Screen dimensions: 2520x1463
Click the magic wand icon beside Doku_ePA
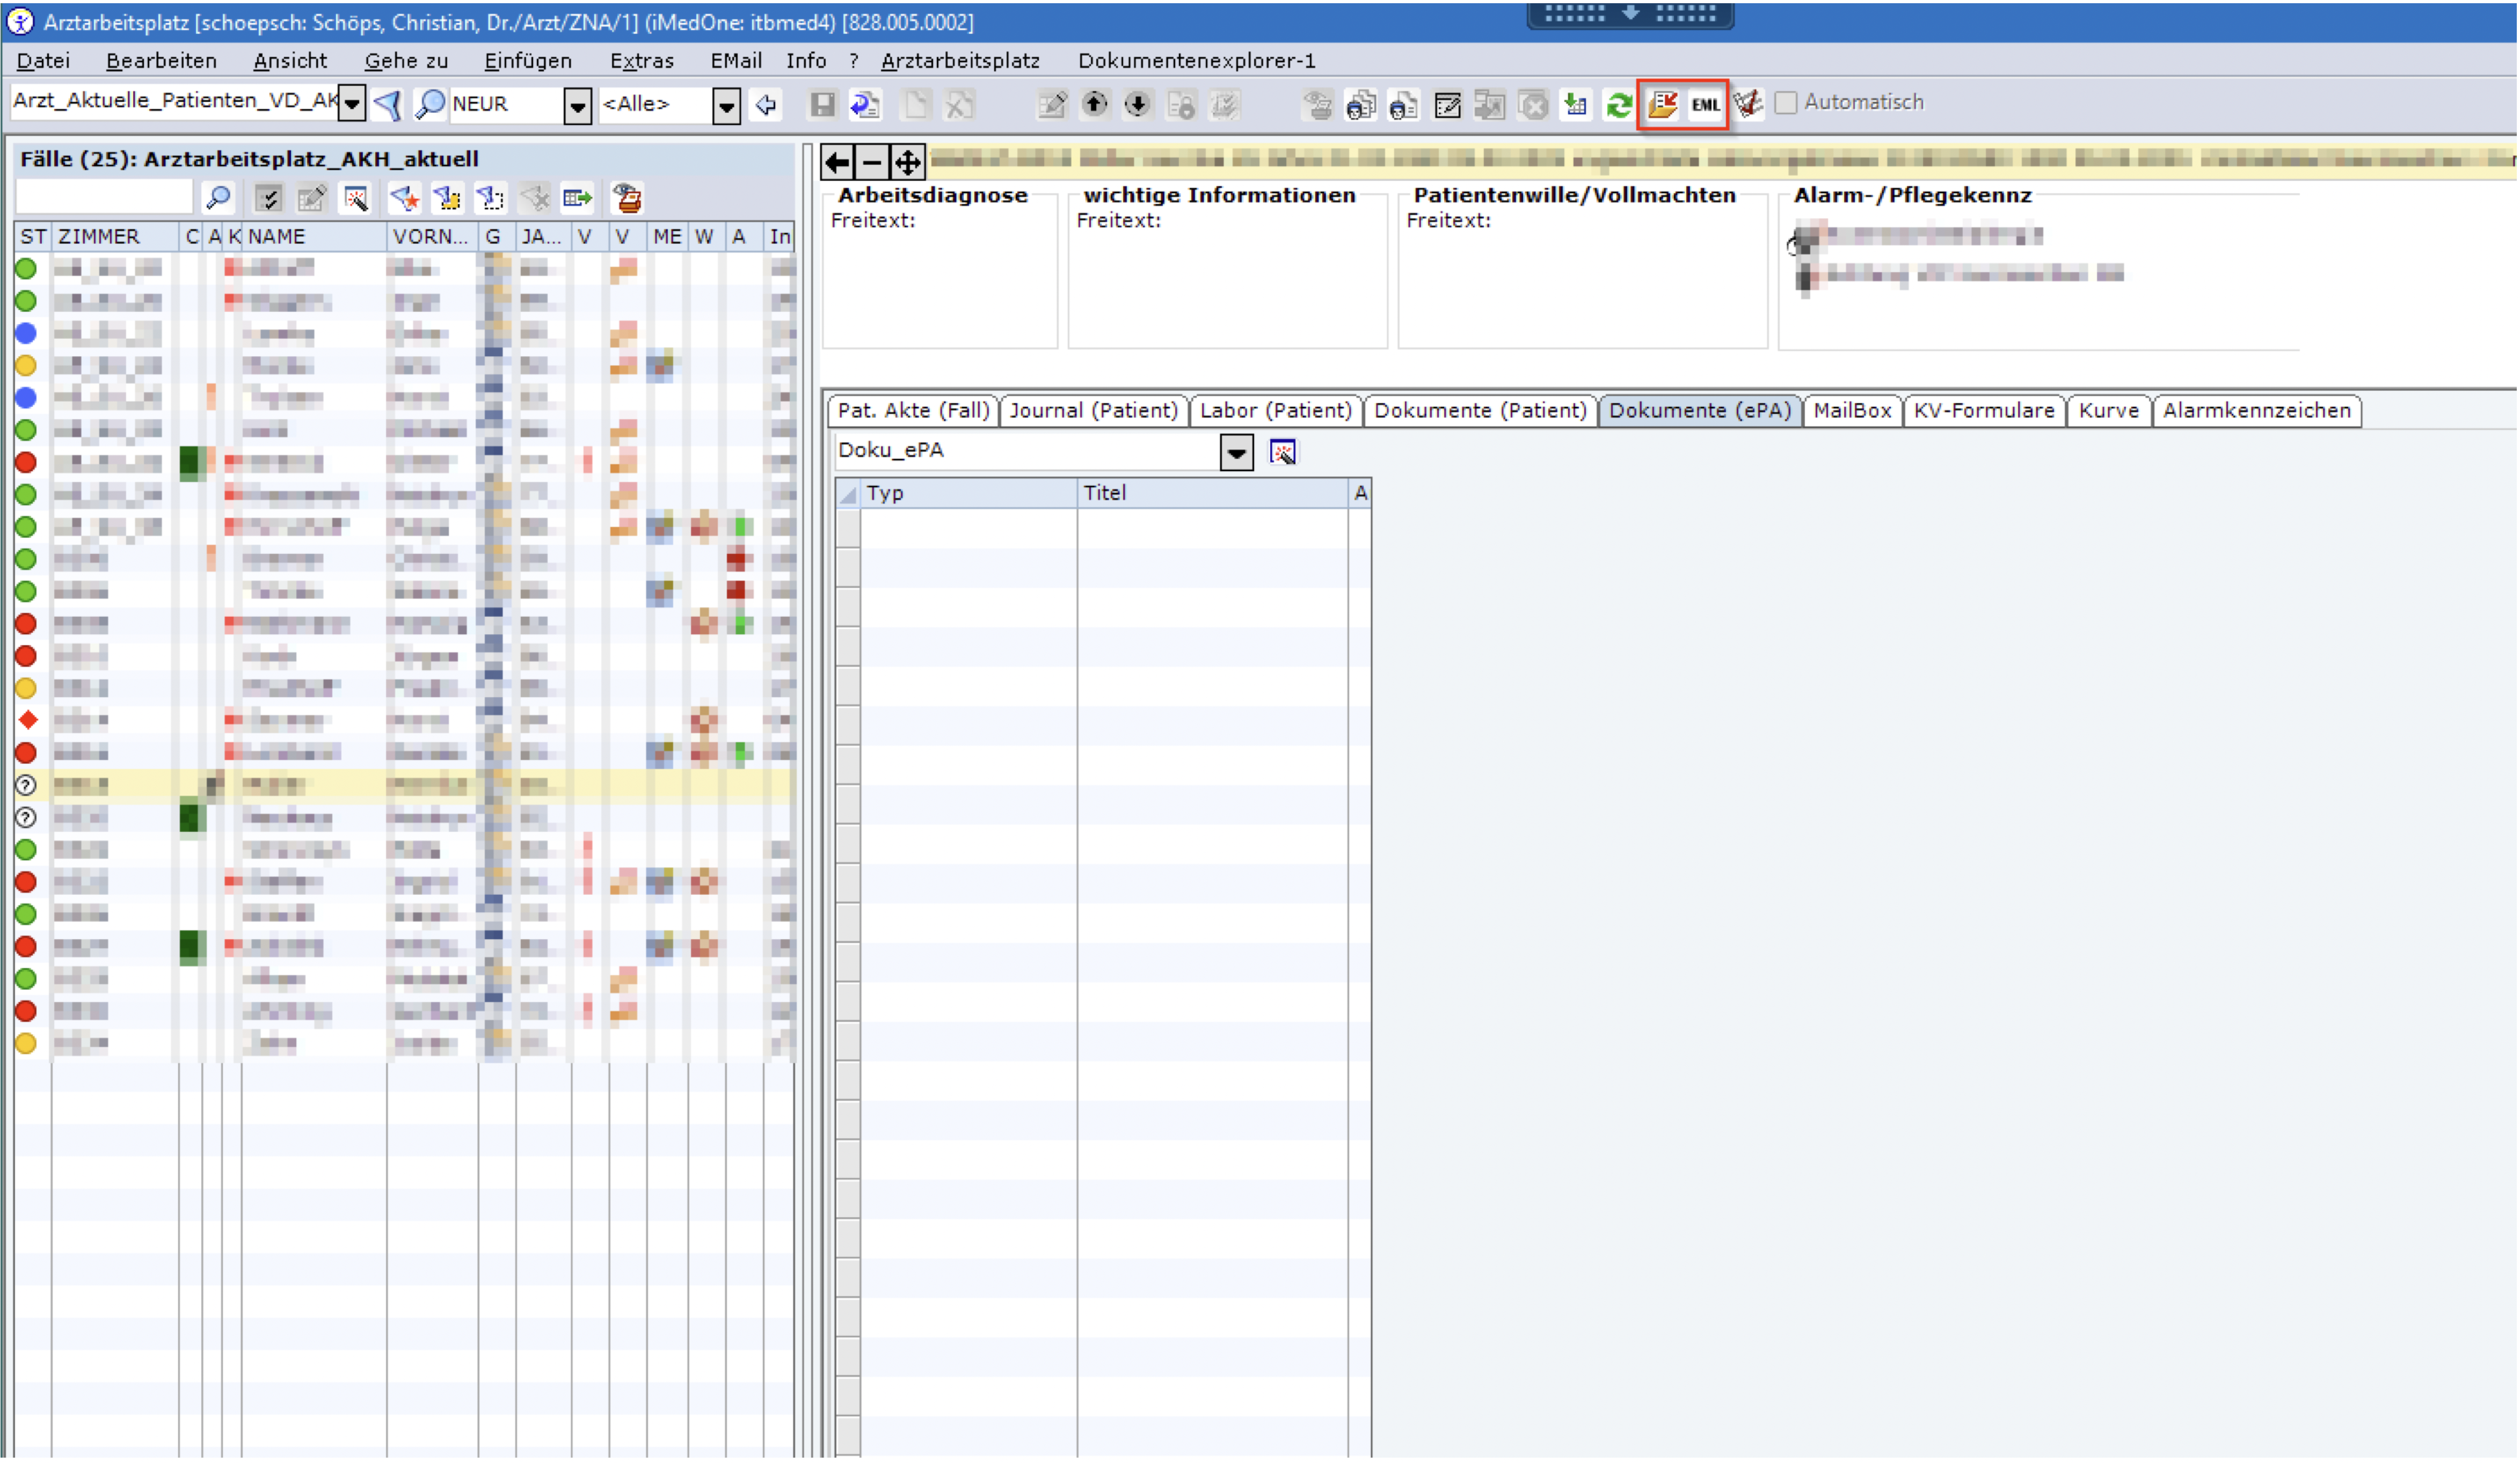1283,452
